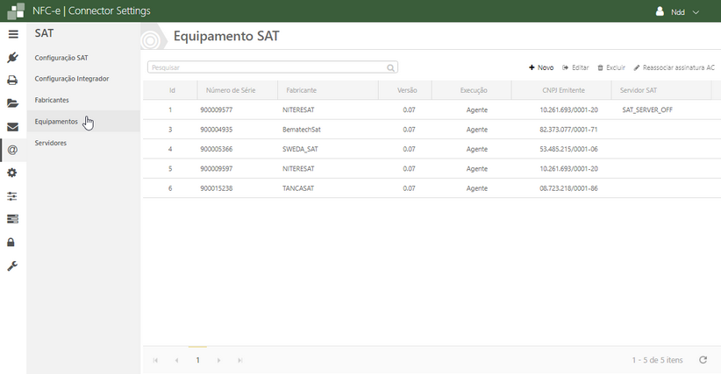Open the printer section in sidebar
This screenshot has height=374, width=721.
(x=12, y=81)
